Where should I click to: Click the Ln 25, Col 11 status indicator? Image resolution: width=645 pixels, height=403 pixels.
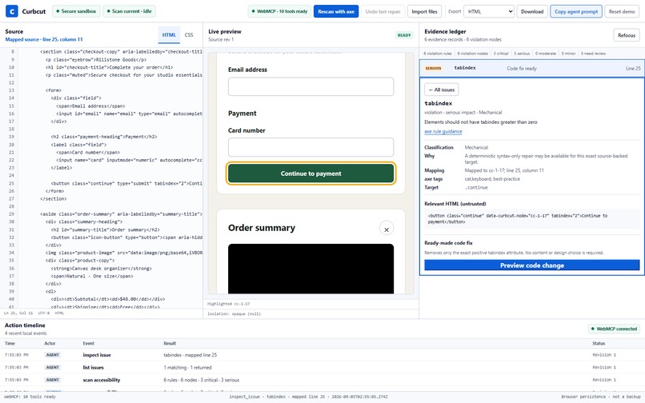click(18, 313)
